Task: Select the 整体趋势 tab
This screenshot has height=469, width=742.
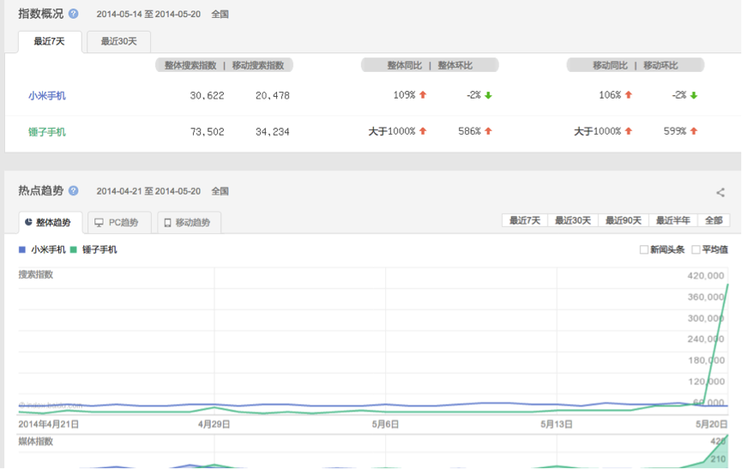Action: click(50, 222)
